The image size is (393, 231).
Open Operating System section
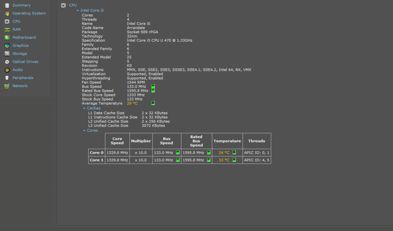tap(29, 13)
